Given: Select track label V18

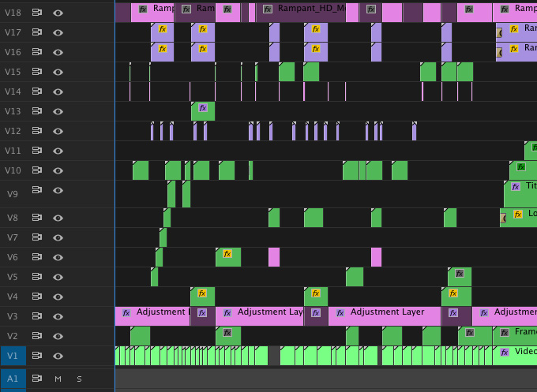Looking at the screenshot, I should [x=13, y=13].
